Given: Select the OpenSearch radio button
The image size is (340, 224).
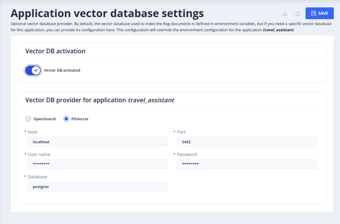Looking at the screenshot, I should click(28, 119).
